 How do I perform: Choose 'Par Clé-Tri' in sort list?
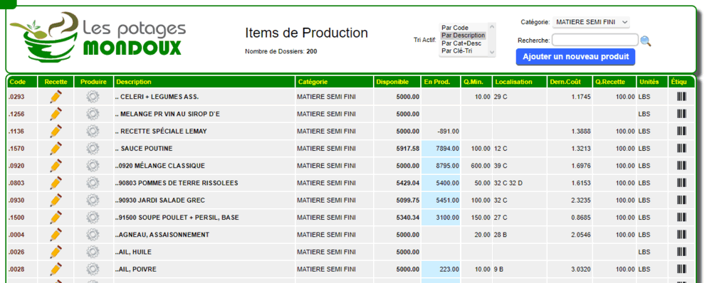pos(456,50)
